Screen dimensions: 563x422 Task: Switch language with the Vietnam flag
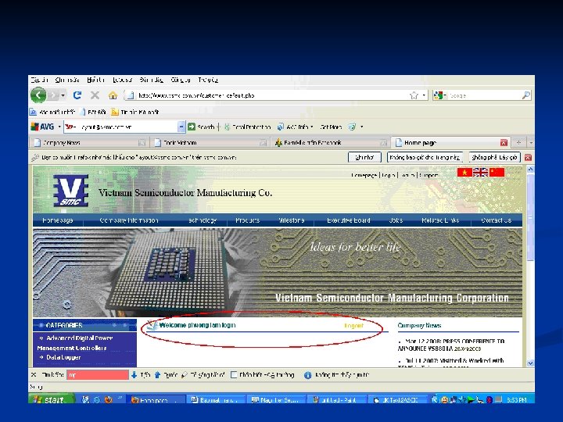pyautogui.click(x=464, y=173)
